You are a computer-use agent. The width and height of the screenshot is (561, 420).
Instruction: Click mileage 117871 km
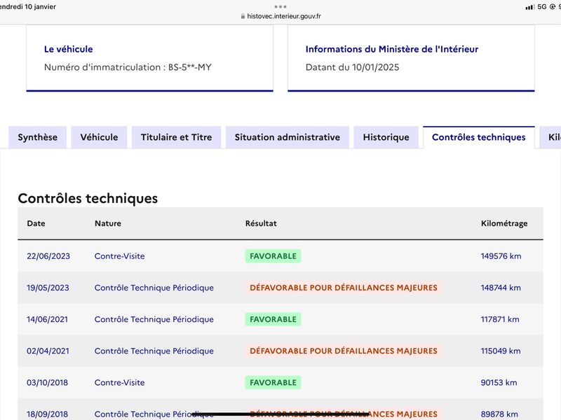(500, 319)
